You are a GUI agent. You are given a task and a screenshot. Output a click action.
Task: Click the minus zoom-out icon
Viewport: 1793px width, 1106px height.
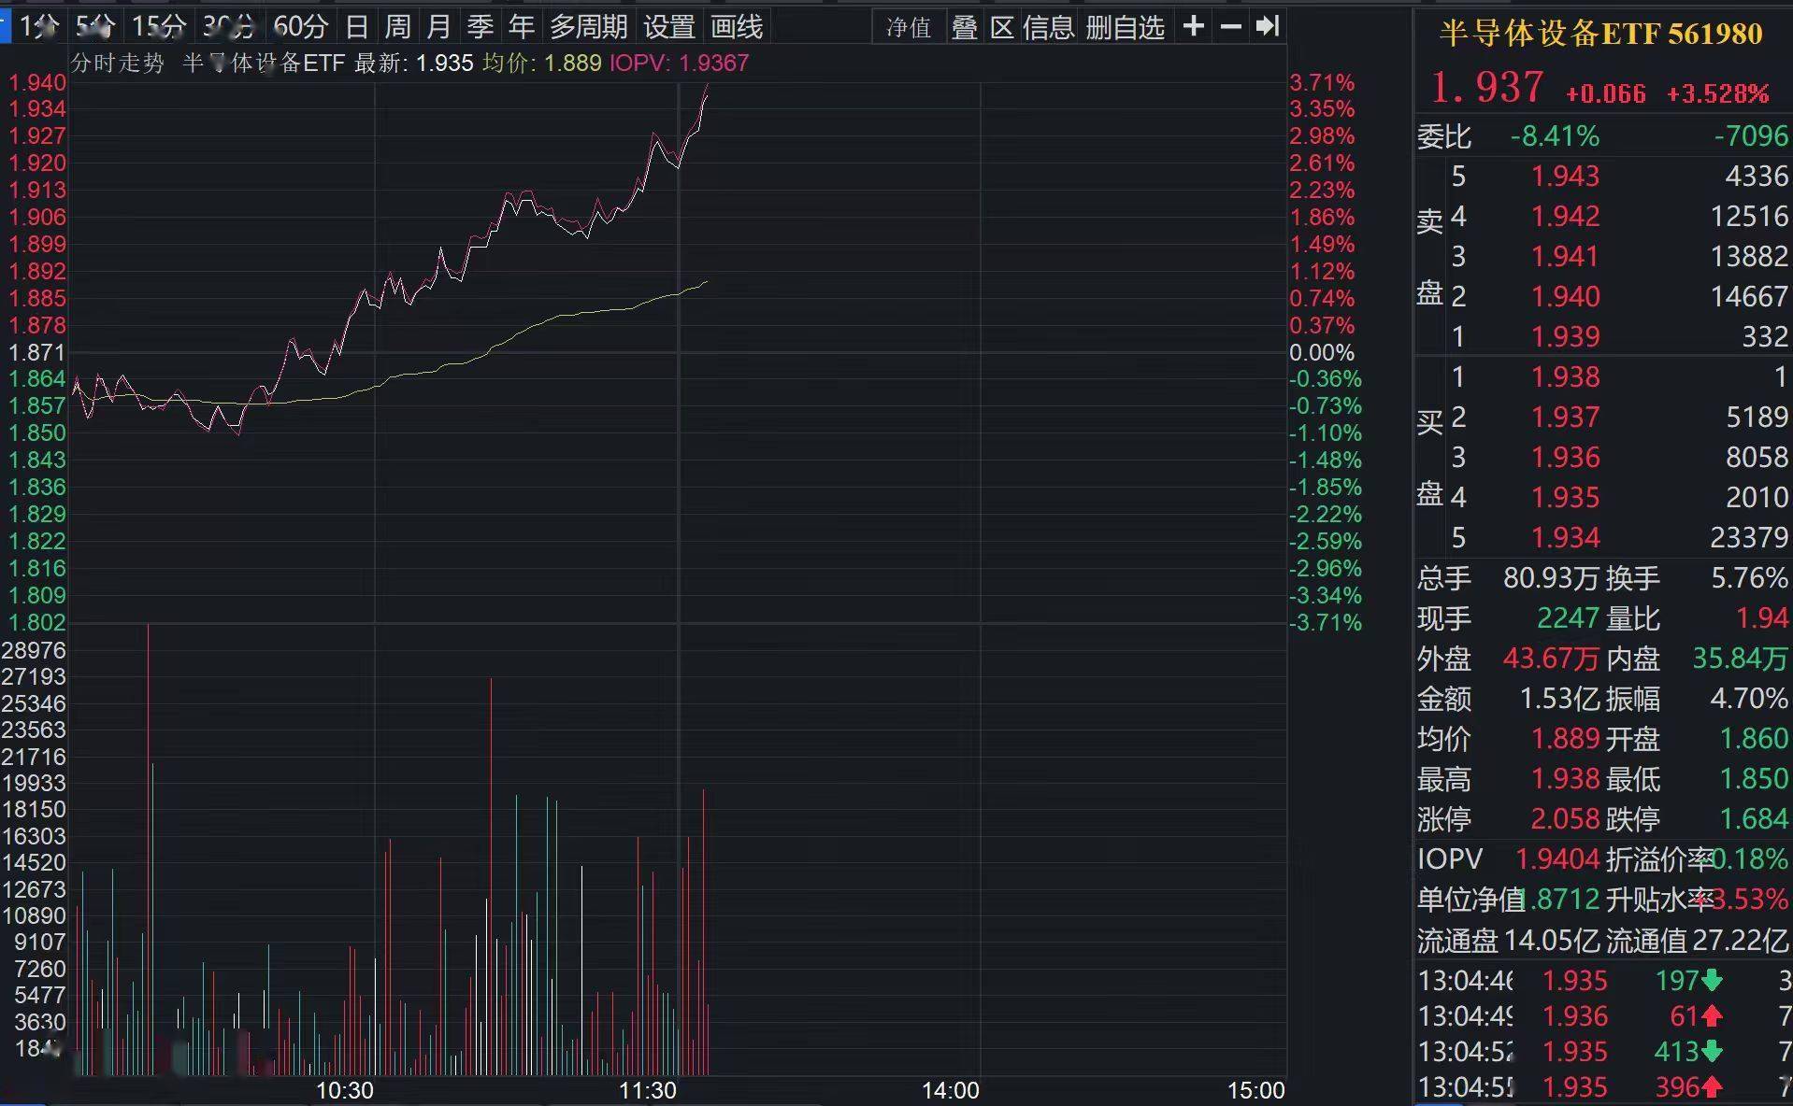[x=1230, y=26]
